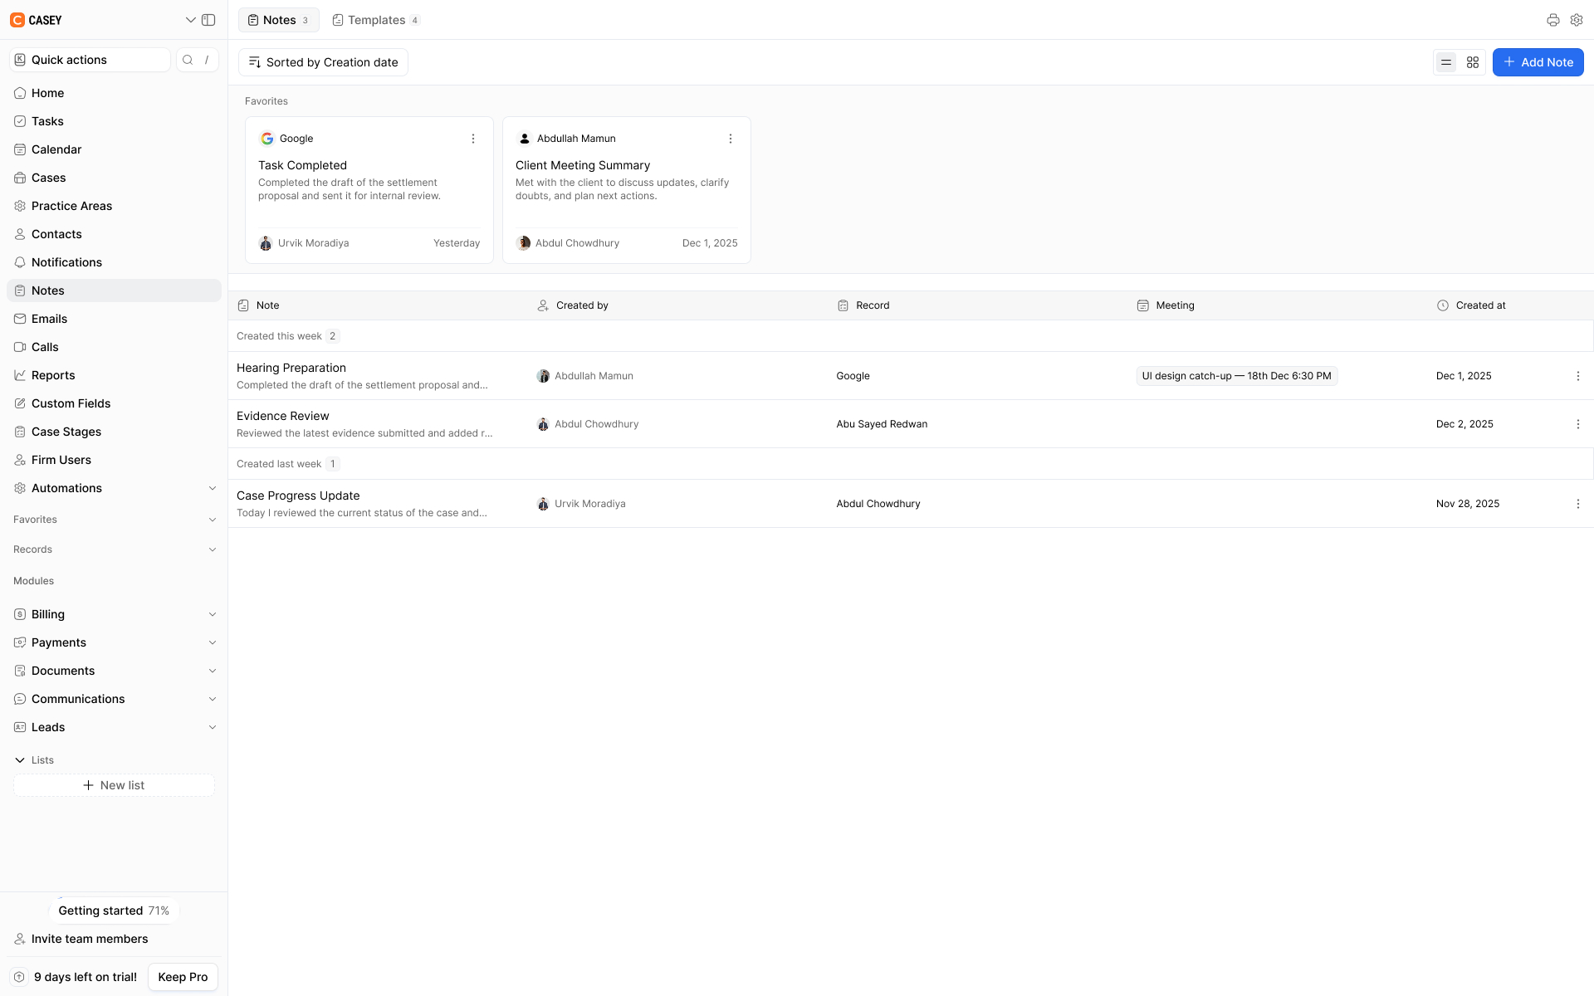The image size is (1594, 996).
Task: Select the Notes tab
Action: 279,20
